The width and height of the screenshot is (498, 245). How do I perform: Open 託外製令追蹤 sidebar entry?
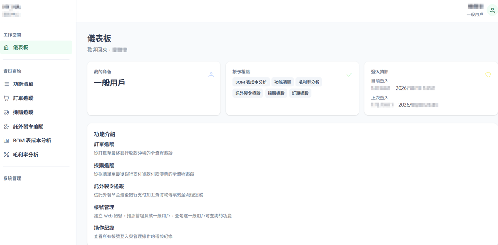click(x=36, y=126)
